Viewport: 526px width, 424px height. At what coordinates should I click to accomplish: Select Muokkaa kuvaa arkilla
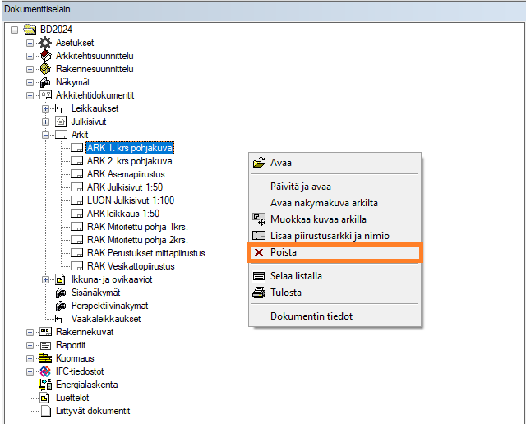click(335, 219)
